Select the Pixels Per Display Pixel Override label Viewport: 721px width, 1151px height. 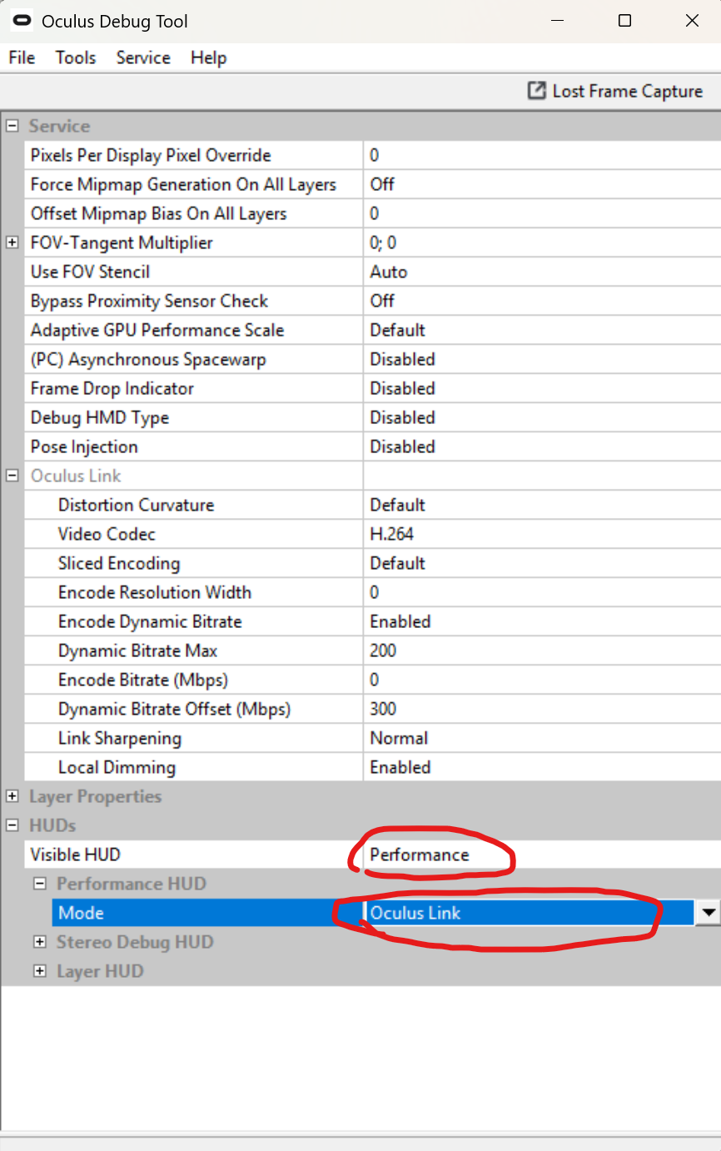pos(151,155)
